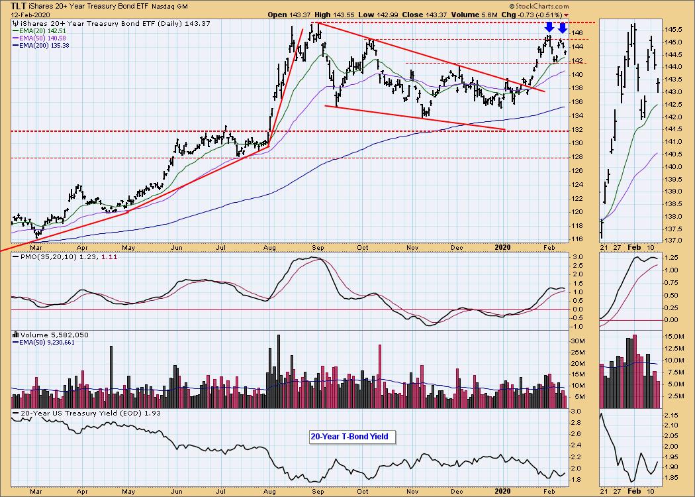Click the Nasdaq GM exchange label
Image resolution: width=695 pixels, height=497 pixels.
click(169, 7)
